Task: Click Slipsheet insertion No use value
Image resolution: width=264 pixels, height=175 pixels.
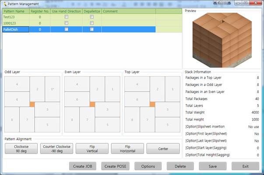Action: (253, 127)
